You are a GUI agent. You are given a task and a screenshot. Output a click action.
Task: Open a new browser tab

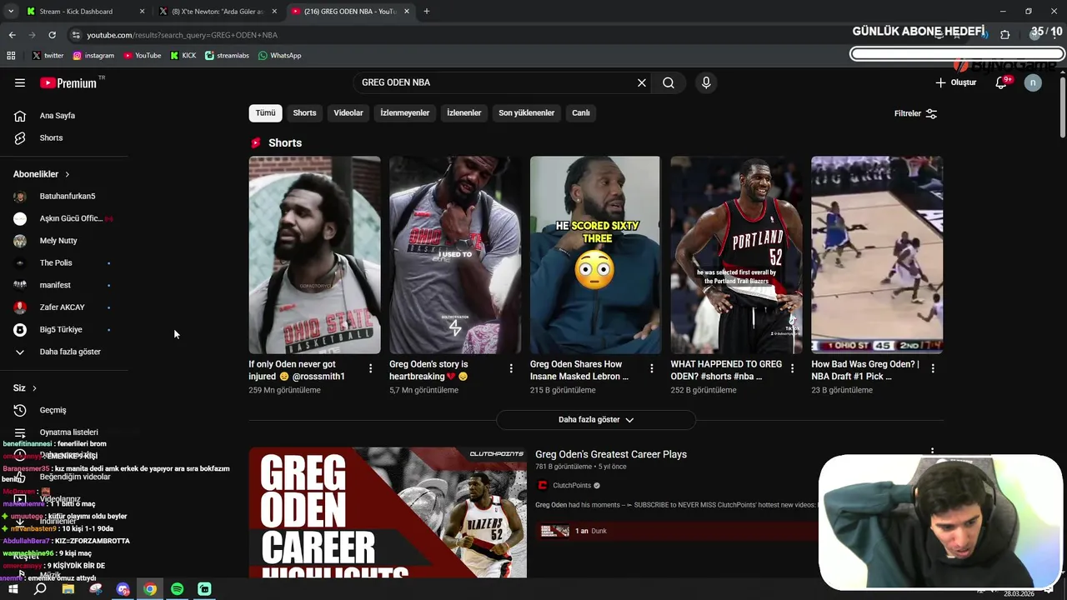[x=427, y=12]
